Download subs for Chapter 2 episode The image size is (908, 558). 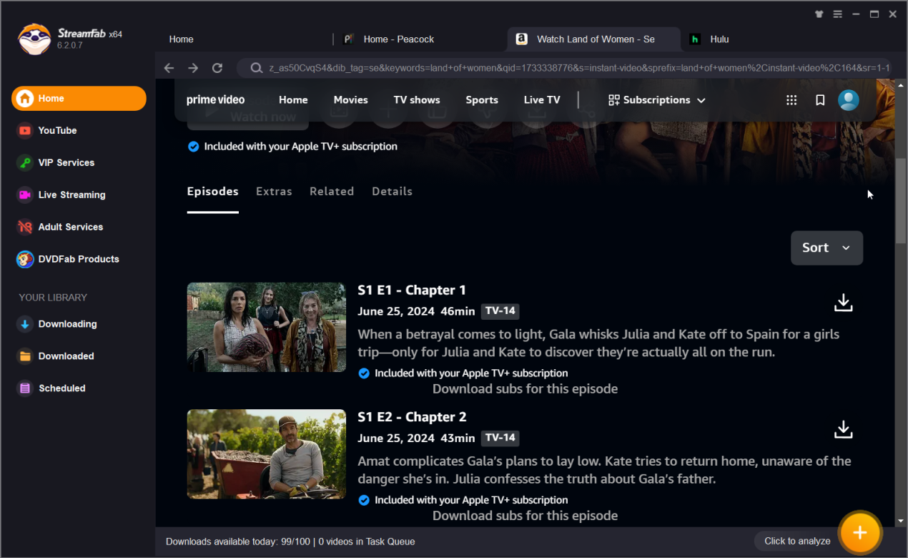click(x=525, y=516)
